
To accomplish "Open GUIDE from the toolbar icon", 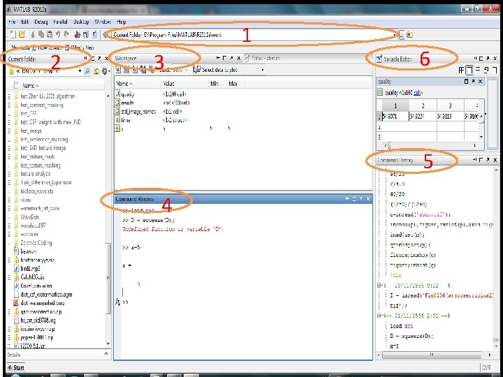I will tap(86, 35).
